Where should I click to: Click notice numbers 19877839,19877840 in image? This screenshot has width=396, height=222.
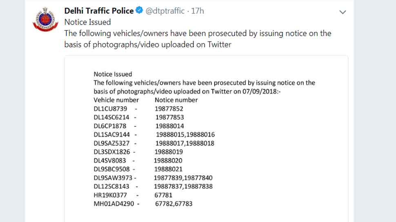coord(183,178)
